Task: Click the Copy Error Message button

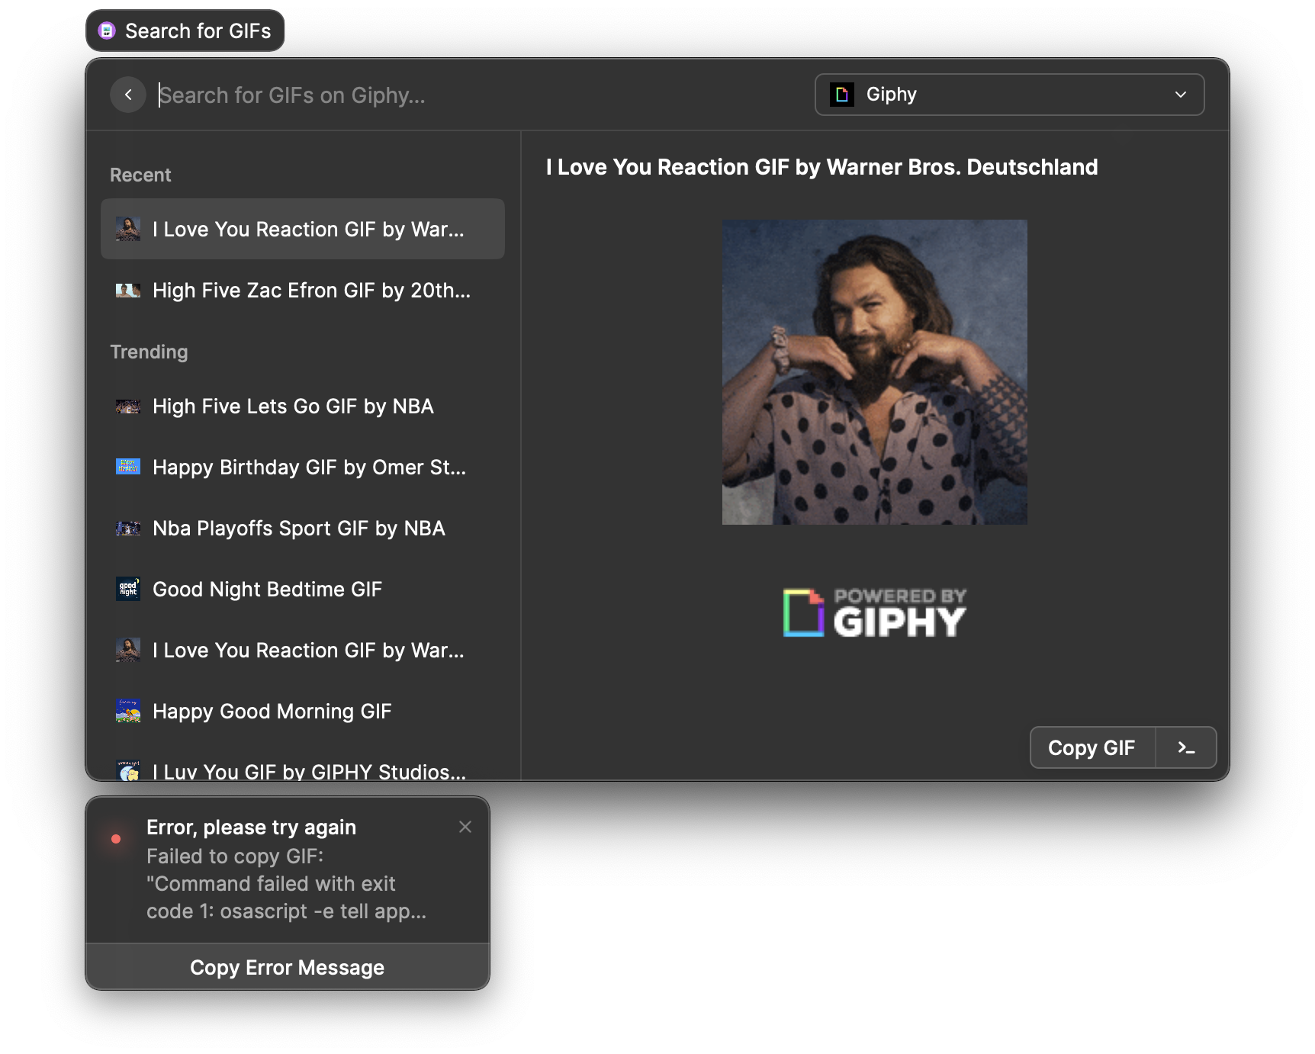Action: 287,967
